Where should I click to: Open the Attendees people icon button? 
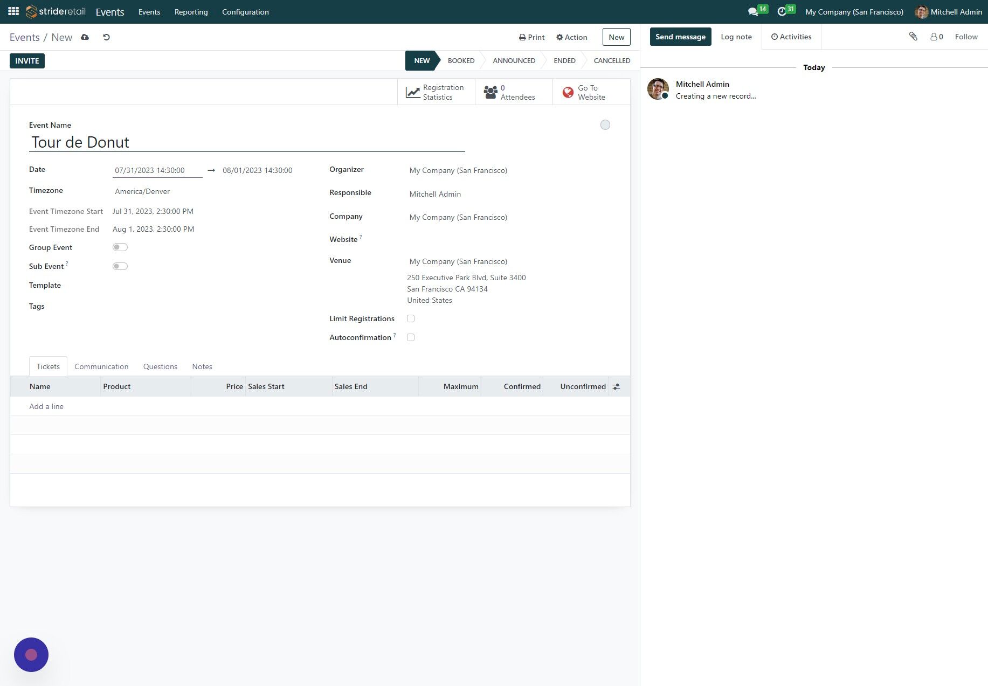click(x=514, y=92)
